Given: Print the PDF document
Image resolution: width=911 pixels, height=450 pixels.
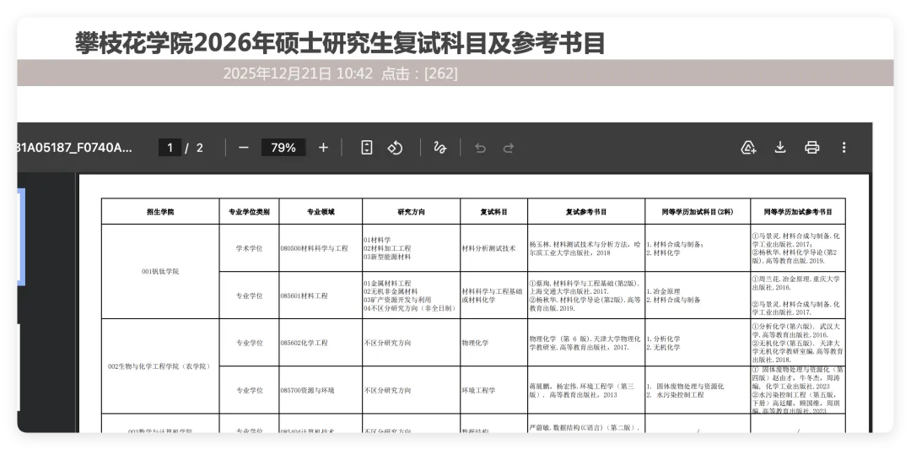Looking at the screenshot, I should (x=812, y=148).
